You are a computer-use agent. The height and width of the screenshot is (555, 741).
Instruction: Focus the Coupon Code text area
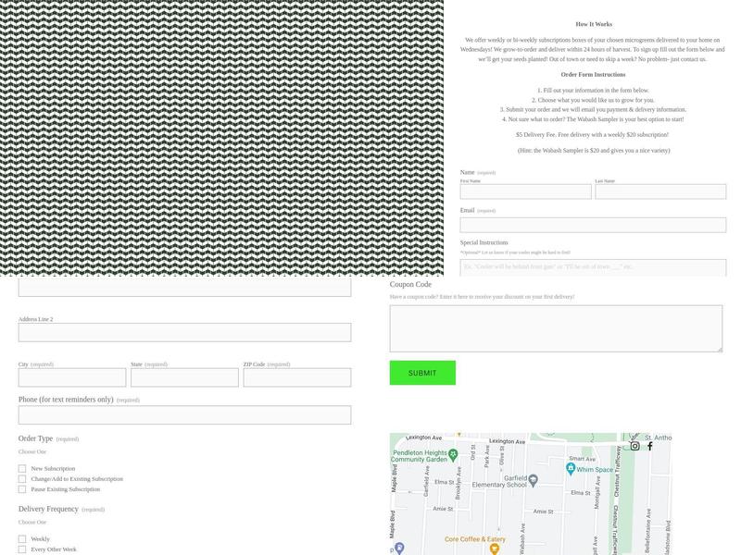tap(556, 328)
